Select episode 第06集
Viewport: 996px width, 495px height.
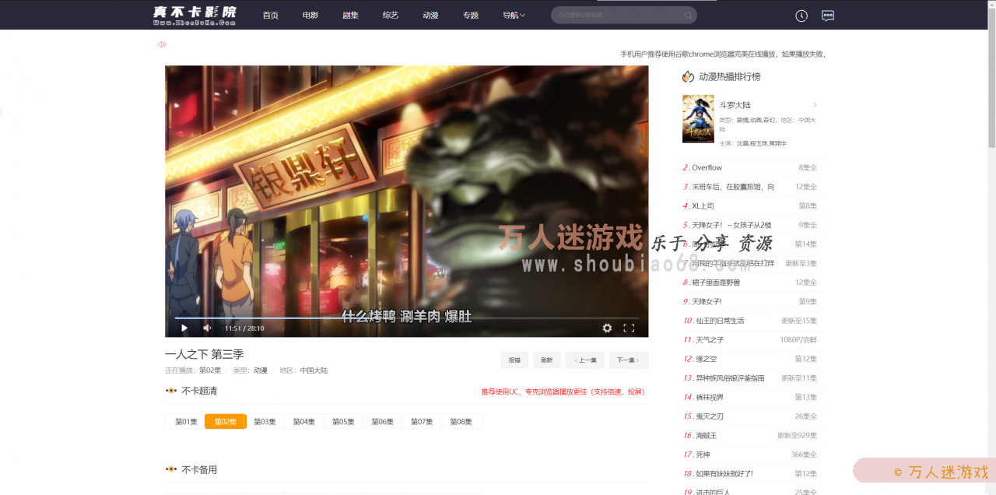click(x=383, y=422)
